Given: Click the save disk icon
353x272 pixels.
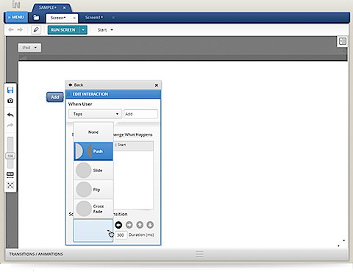Looking at the screenshot, I should [10, 90].
